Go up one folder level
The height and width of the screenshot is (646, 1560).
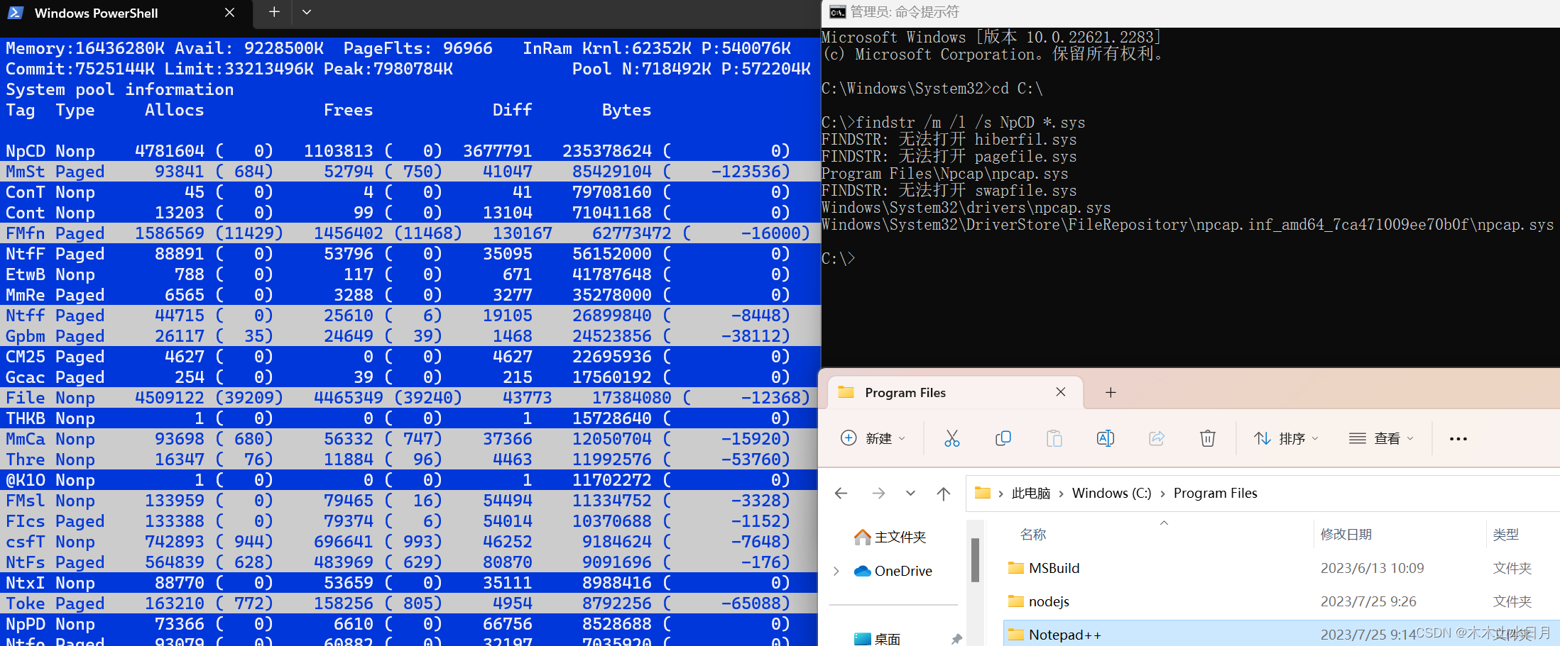944,493
